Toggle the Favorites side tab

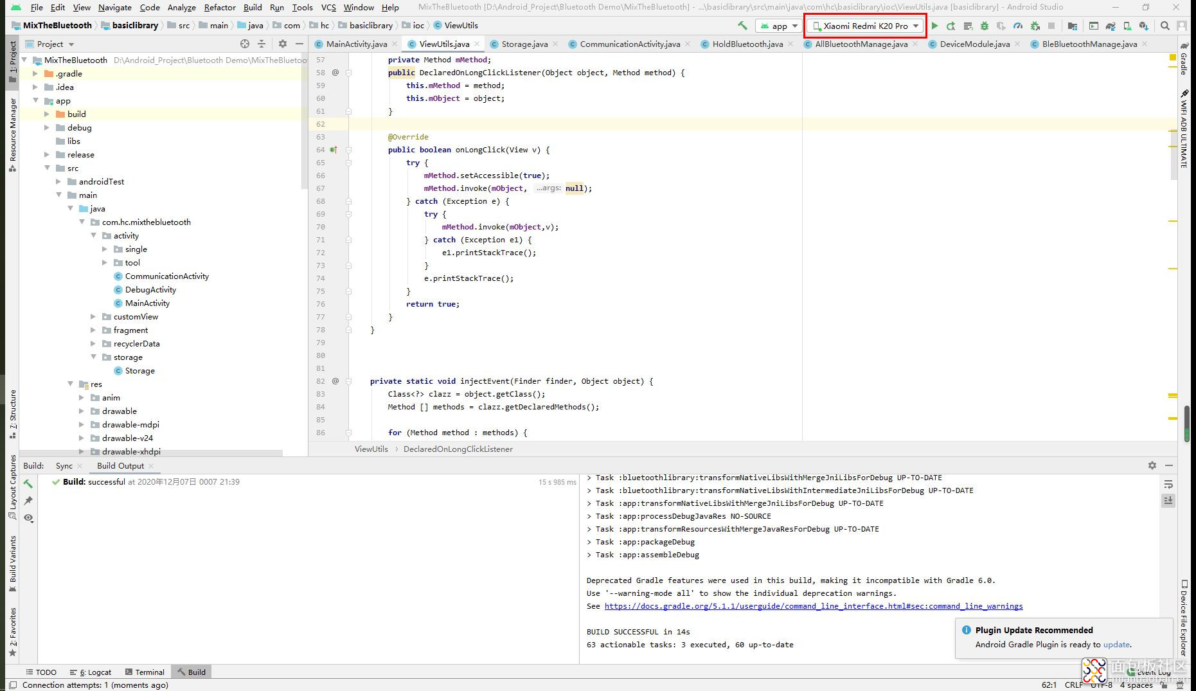12,632
